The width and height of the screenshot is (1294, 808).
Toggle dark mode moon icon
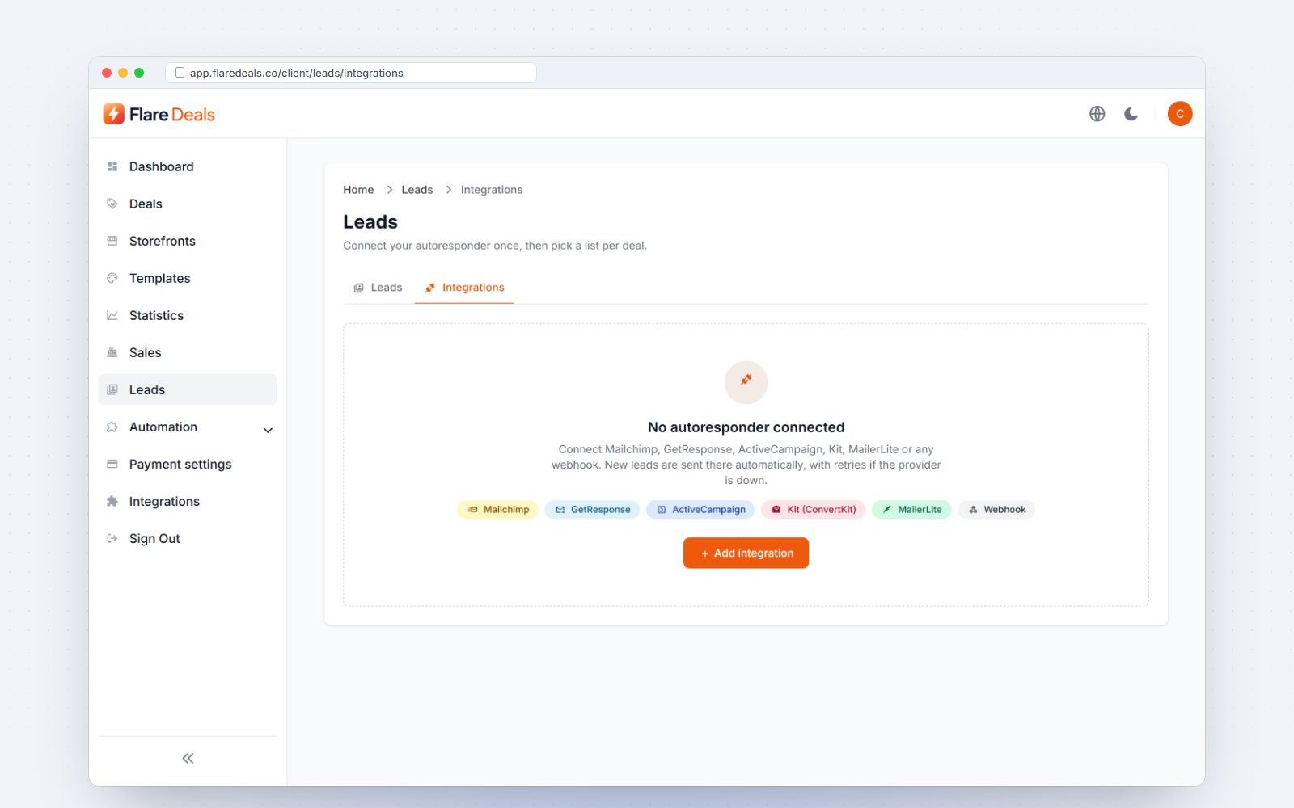1131,114
